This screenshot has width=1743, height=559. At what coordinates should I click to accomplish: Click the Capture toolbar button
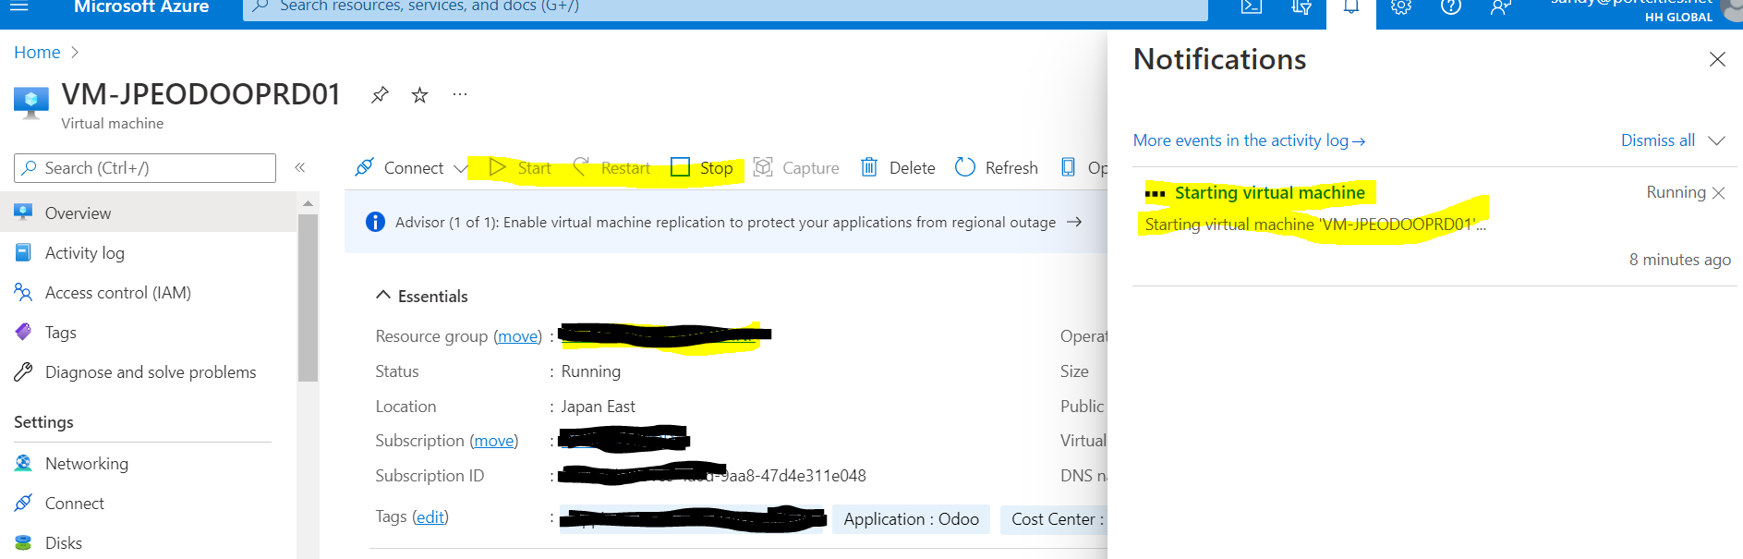(x=796, y=167)
